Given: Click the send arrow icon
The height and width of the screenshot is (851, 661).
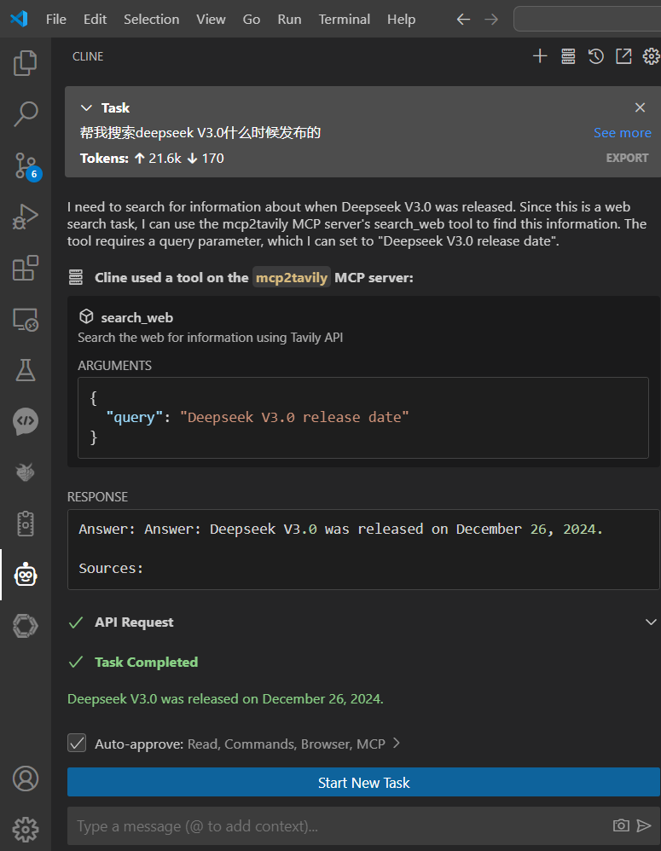Looking at the screenshot, I should pyautogui.click(x=644, y=825).
